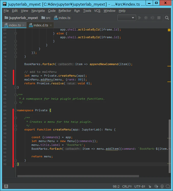The image size is (173, 191).
Task: Click jupyterlab_myext breadcrumb folder
Action: [21, 18]
